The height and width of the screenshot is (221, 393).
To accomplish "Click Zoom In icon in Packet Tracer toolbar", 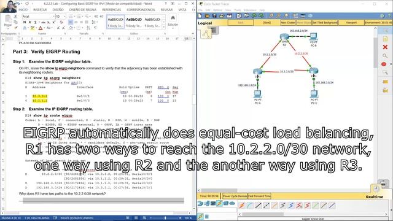I will click(x=271, y=15).
